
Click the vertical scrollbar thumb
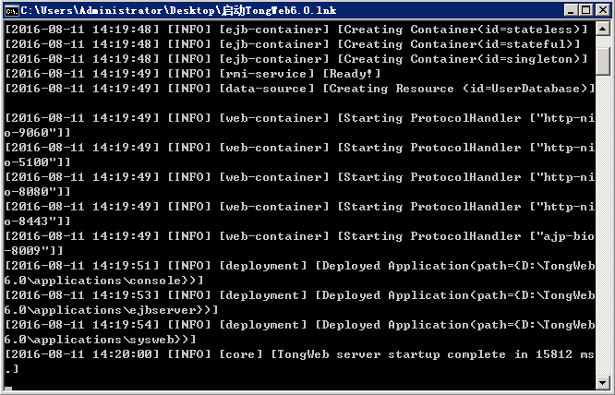(604, 59)
